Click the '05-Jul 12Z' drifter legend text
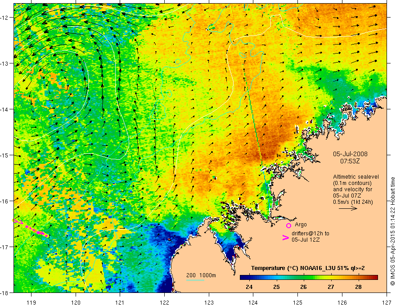Viewport: 396px width, 306px height. point(306,239)
